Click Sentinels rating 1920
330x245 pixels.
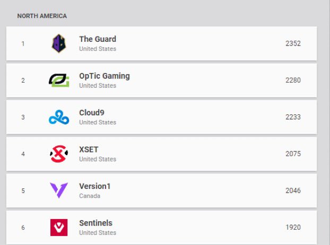point(293,227)
